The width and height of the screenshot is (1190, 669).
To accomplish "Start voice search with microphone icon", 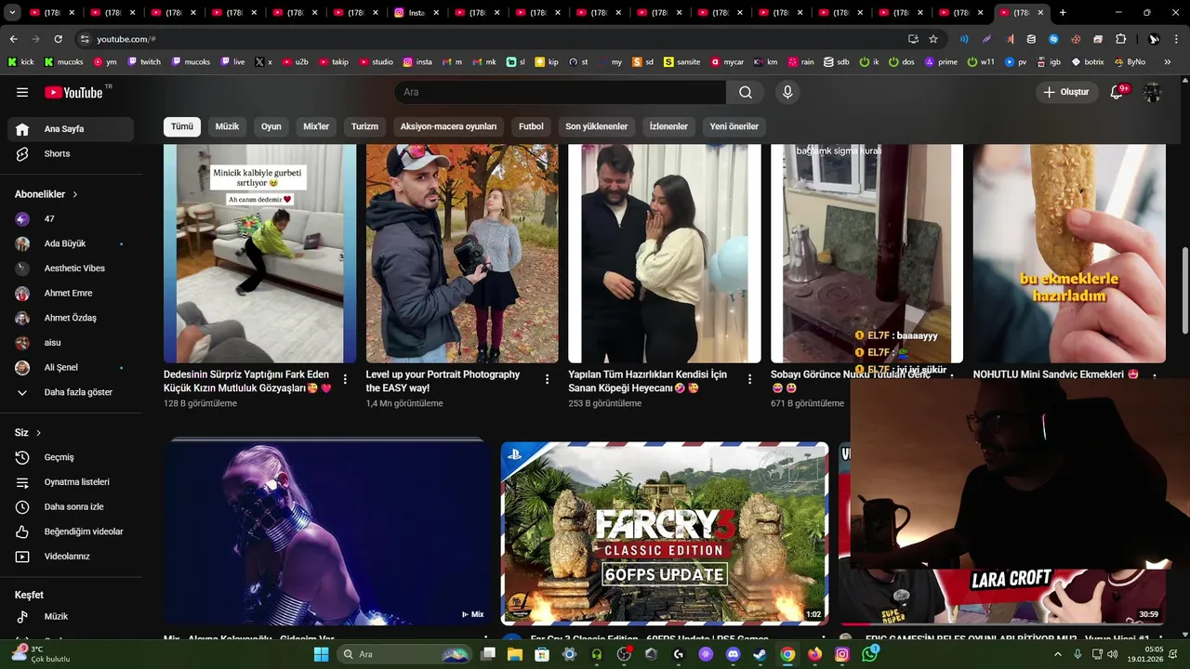I will click(x=787, y=92).
